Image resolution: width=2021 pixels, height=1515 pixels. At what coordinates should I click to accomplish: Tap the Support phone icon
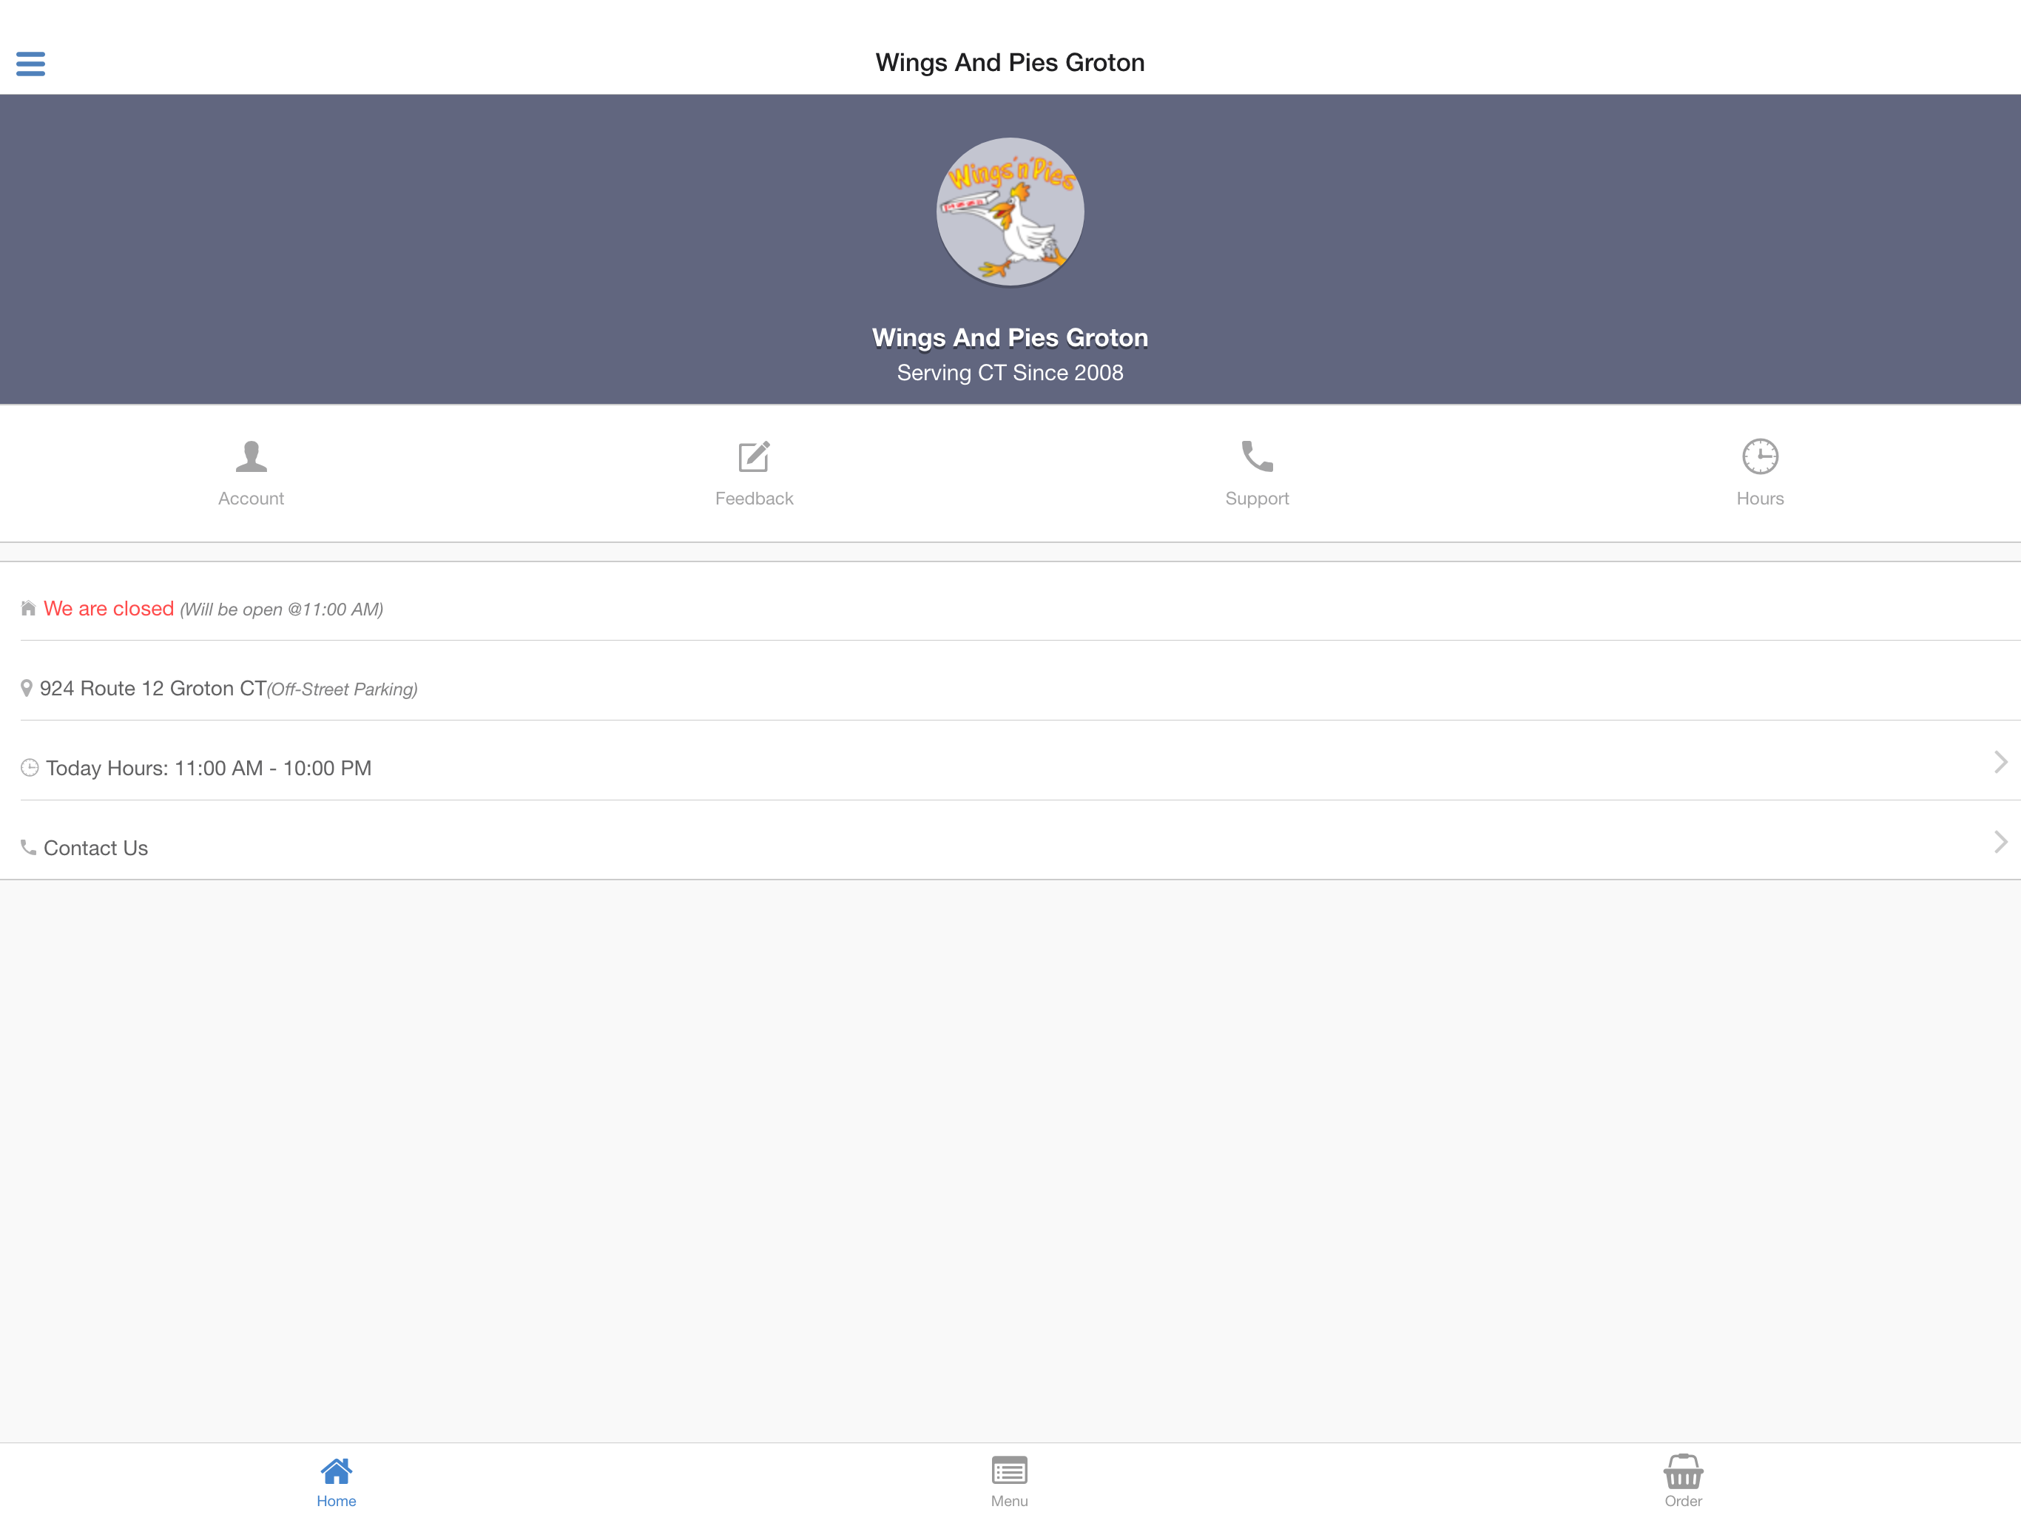(1257, 456)
